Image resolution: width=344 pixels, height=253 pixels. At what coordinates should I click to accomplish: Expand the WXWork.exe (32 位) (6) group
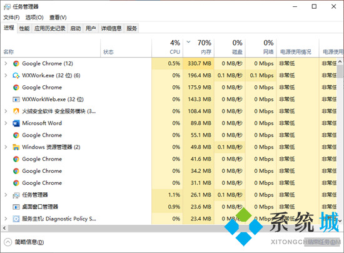(6, 76)
